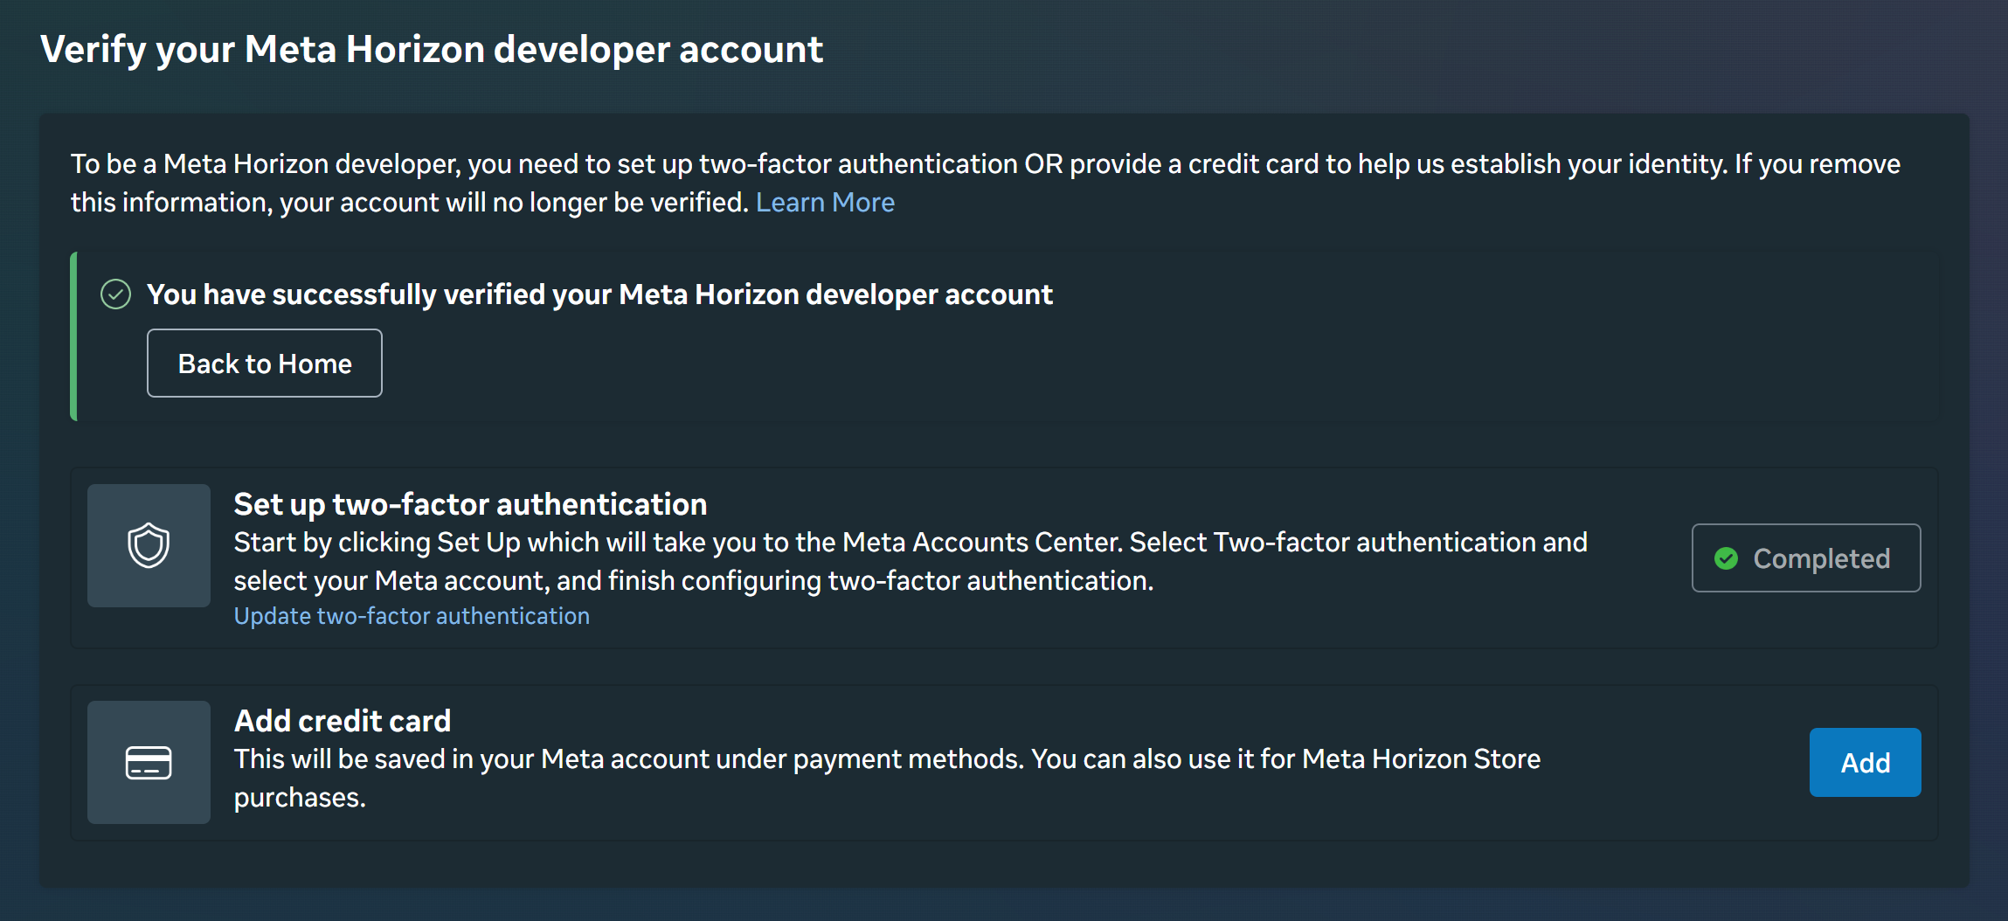Click the success checkmark circle icon
The width and height of the screenshot is (2008, 921).
[116, 294]
